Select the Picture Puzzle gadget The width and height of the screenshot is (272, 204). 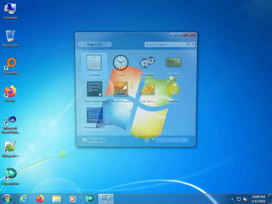pos(121,92)
